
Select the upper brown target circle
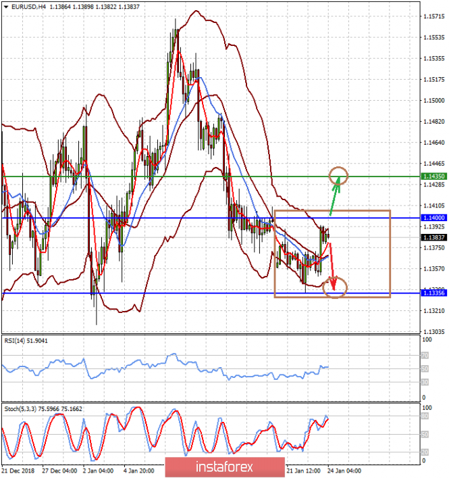coord(339,177)
